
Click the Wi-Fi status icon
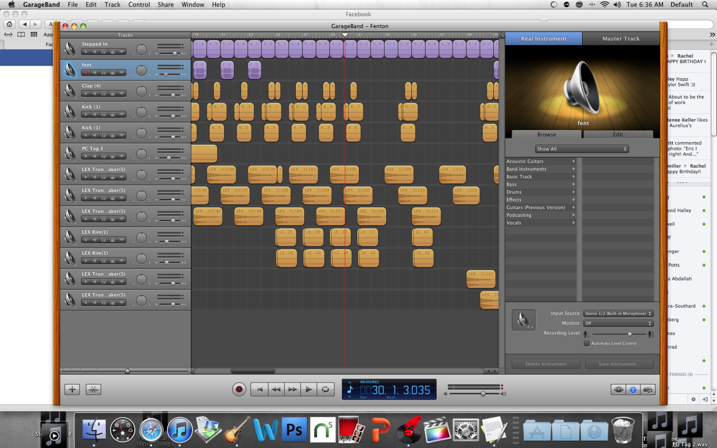coord(605,4)
